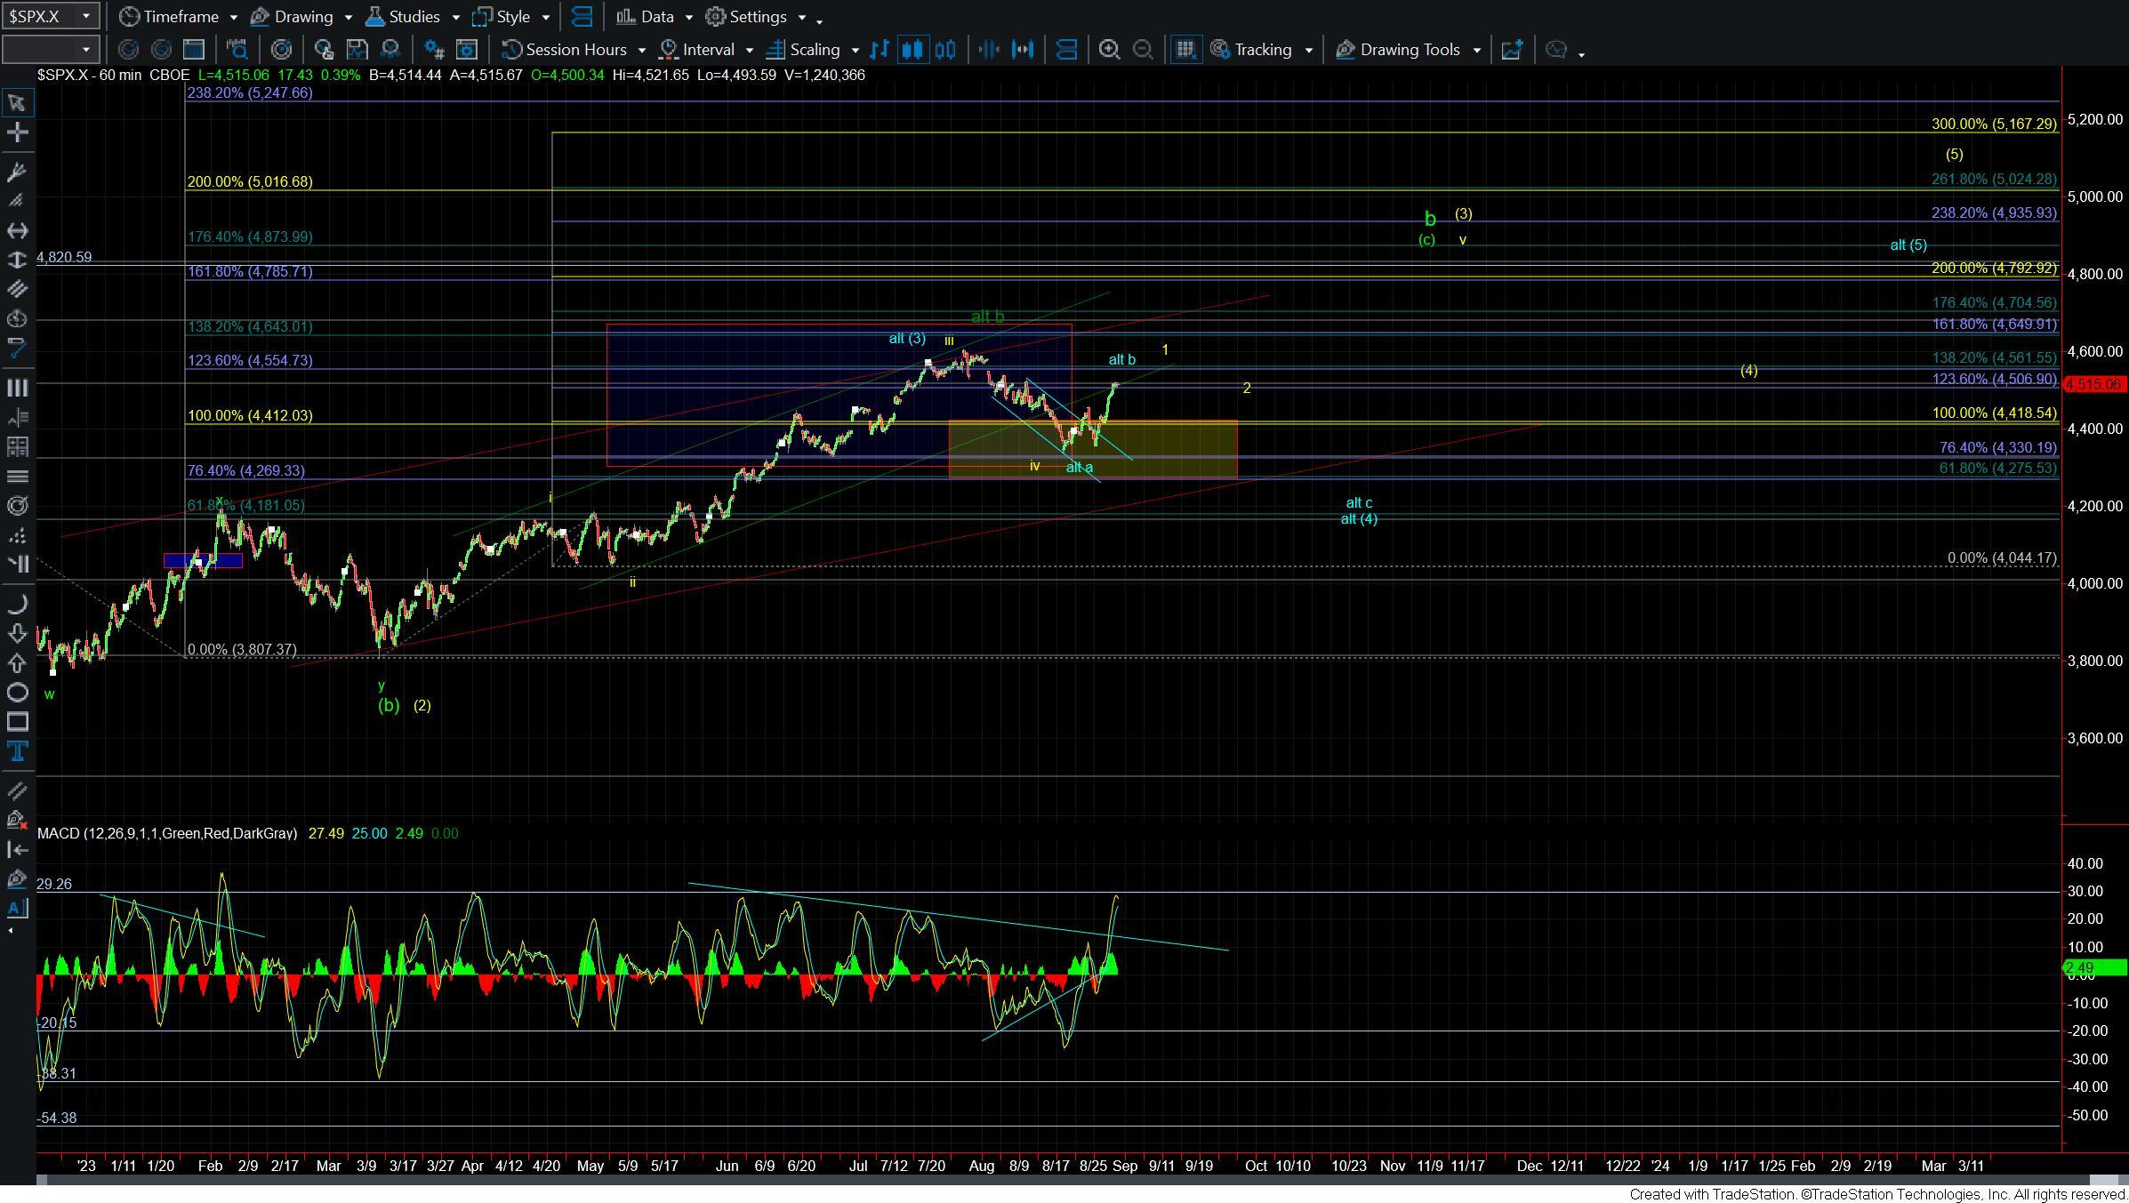Screen dimensions: 2129x1203
Task: Toggle the hollow candlestick chart style
Action: tap(945, 50)
